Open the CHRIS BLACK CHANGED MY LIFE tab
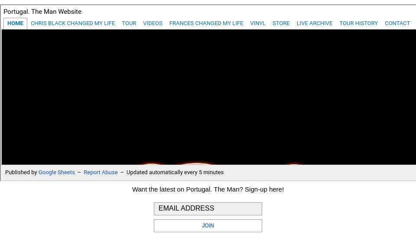 click(73, 23)
